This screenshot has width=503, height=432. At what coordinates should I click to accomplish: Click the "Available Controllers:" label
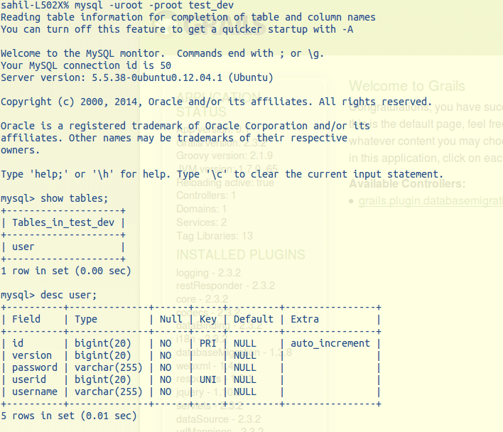click(x=408, y=184)
